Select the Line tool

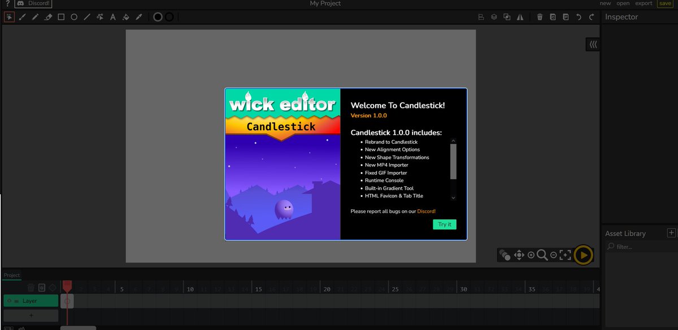[87, 17]
